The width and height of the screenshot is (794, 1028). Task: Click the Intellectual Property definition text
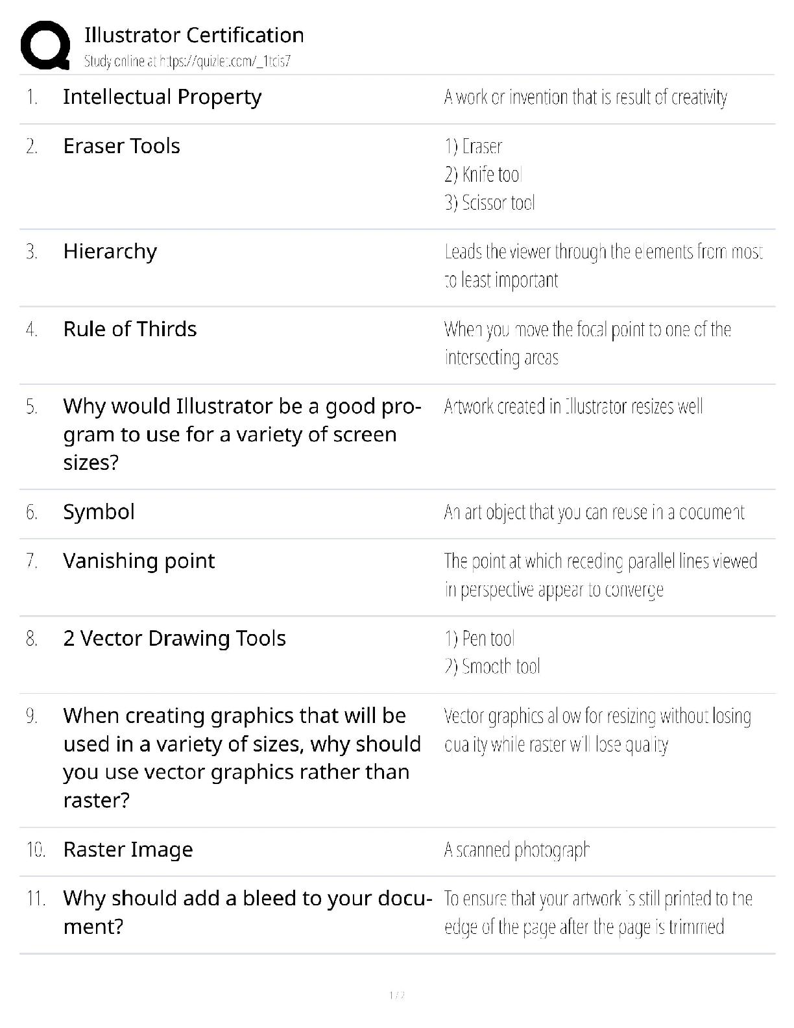coord(585,98)
